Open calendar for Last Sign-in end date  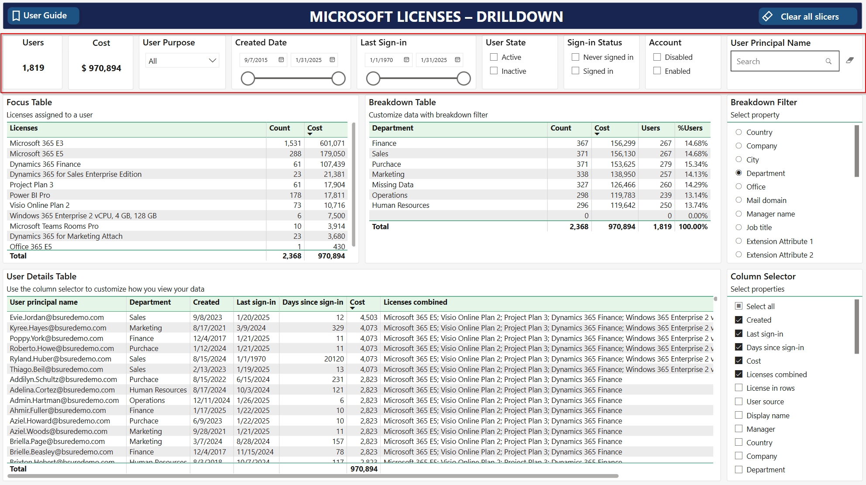(x=457, y=60)
